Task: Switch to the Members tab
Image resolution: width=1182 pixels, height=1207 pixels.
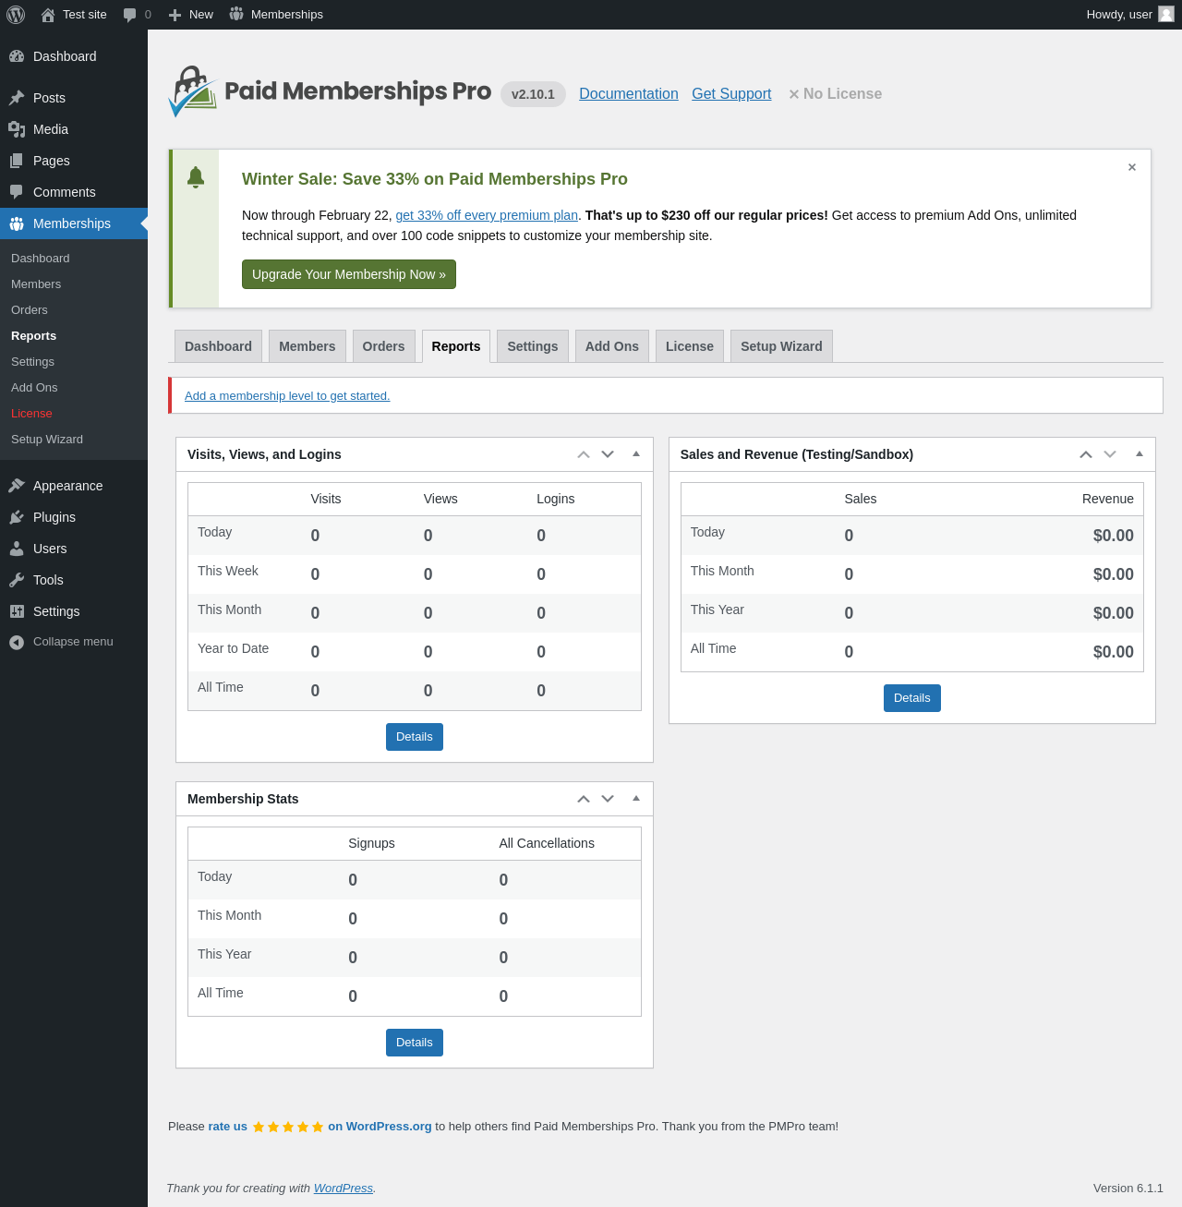Action: [x=308, y=346]
